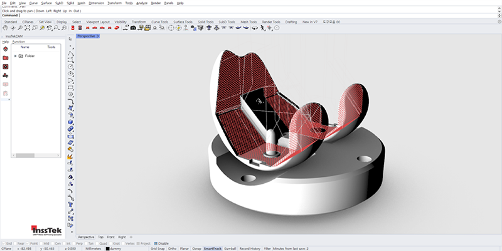Click the red car perspective view icon
Image resolution: width=502 pixels, height=251 pixels.
pyautogui.click(x=117, y=28)
